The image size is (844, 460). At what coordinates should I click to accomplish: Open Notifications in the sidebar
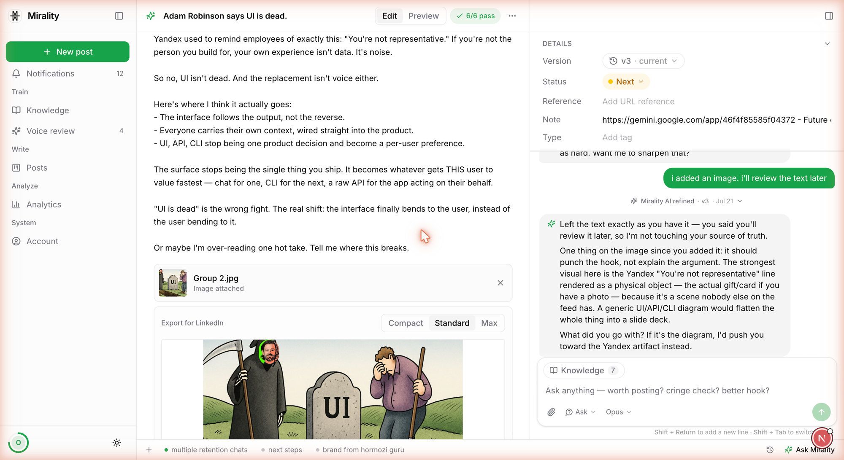(68, 73)
